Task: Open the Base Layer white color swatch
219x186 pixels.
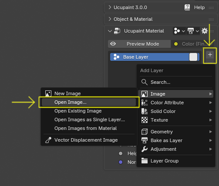Action: [x=193, y=57]
